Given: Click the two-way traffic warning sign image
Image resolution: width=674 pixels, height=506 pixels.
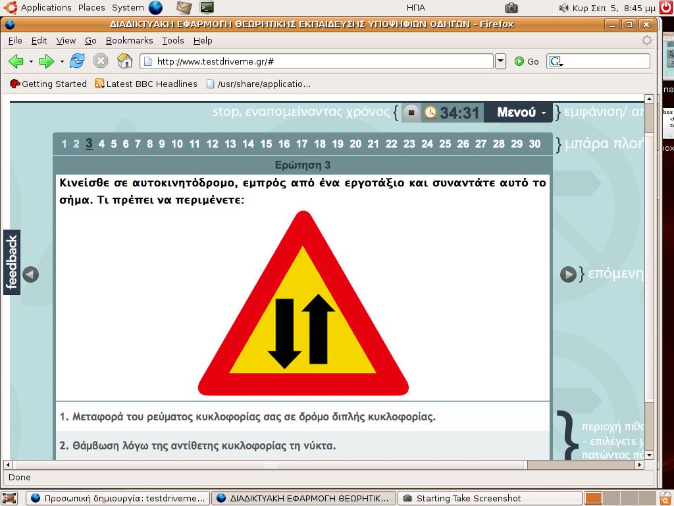Looking at the screenshot, I should [303, 303].
